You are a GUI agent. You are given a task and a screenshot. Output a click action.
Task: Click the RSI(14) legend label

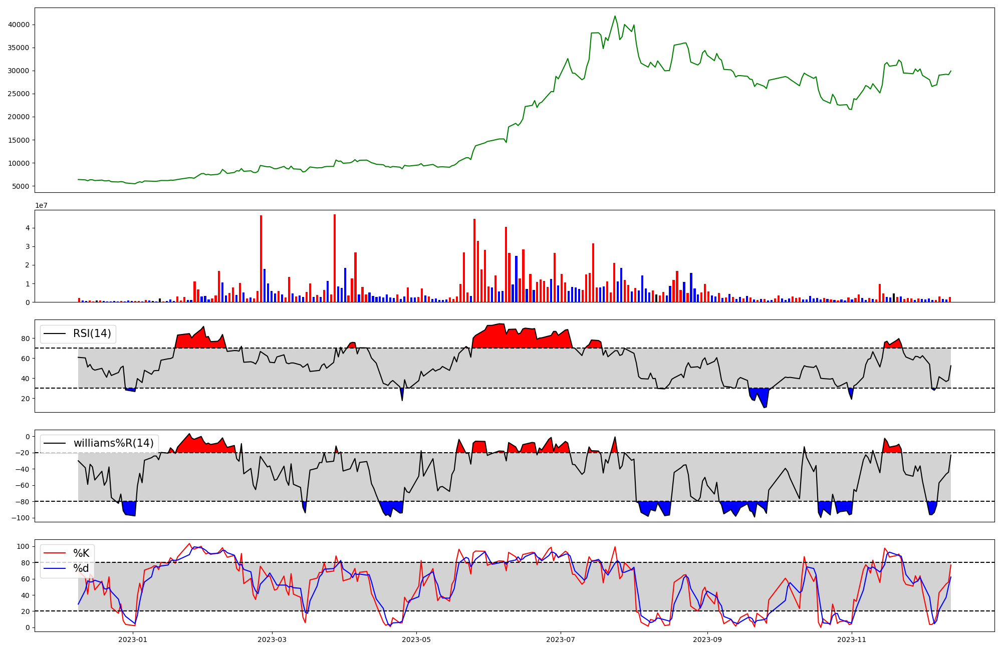tap(92, 334)
